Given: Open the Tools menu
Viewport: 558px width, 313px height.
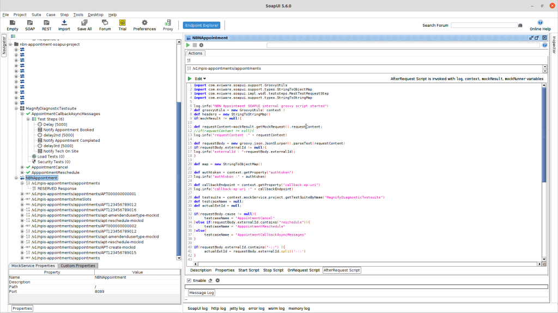Looking at the screenshot, I should [x=78, y=15].
